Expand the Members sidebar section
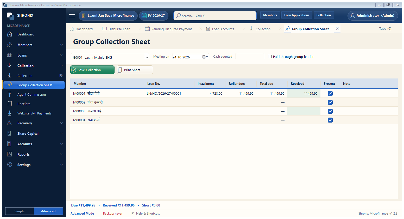This screenshot has height=219, width=404. [61, 45]
